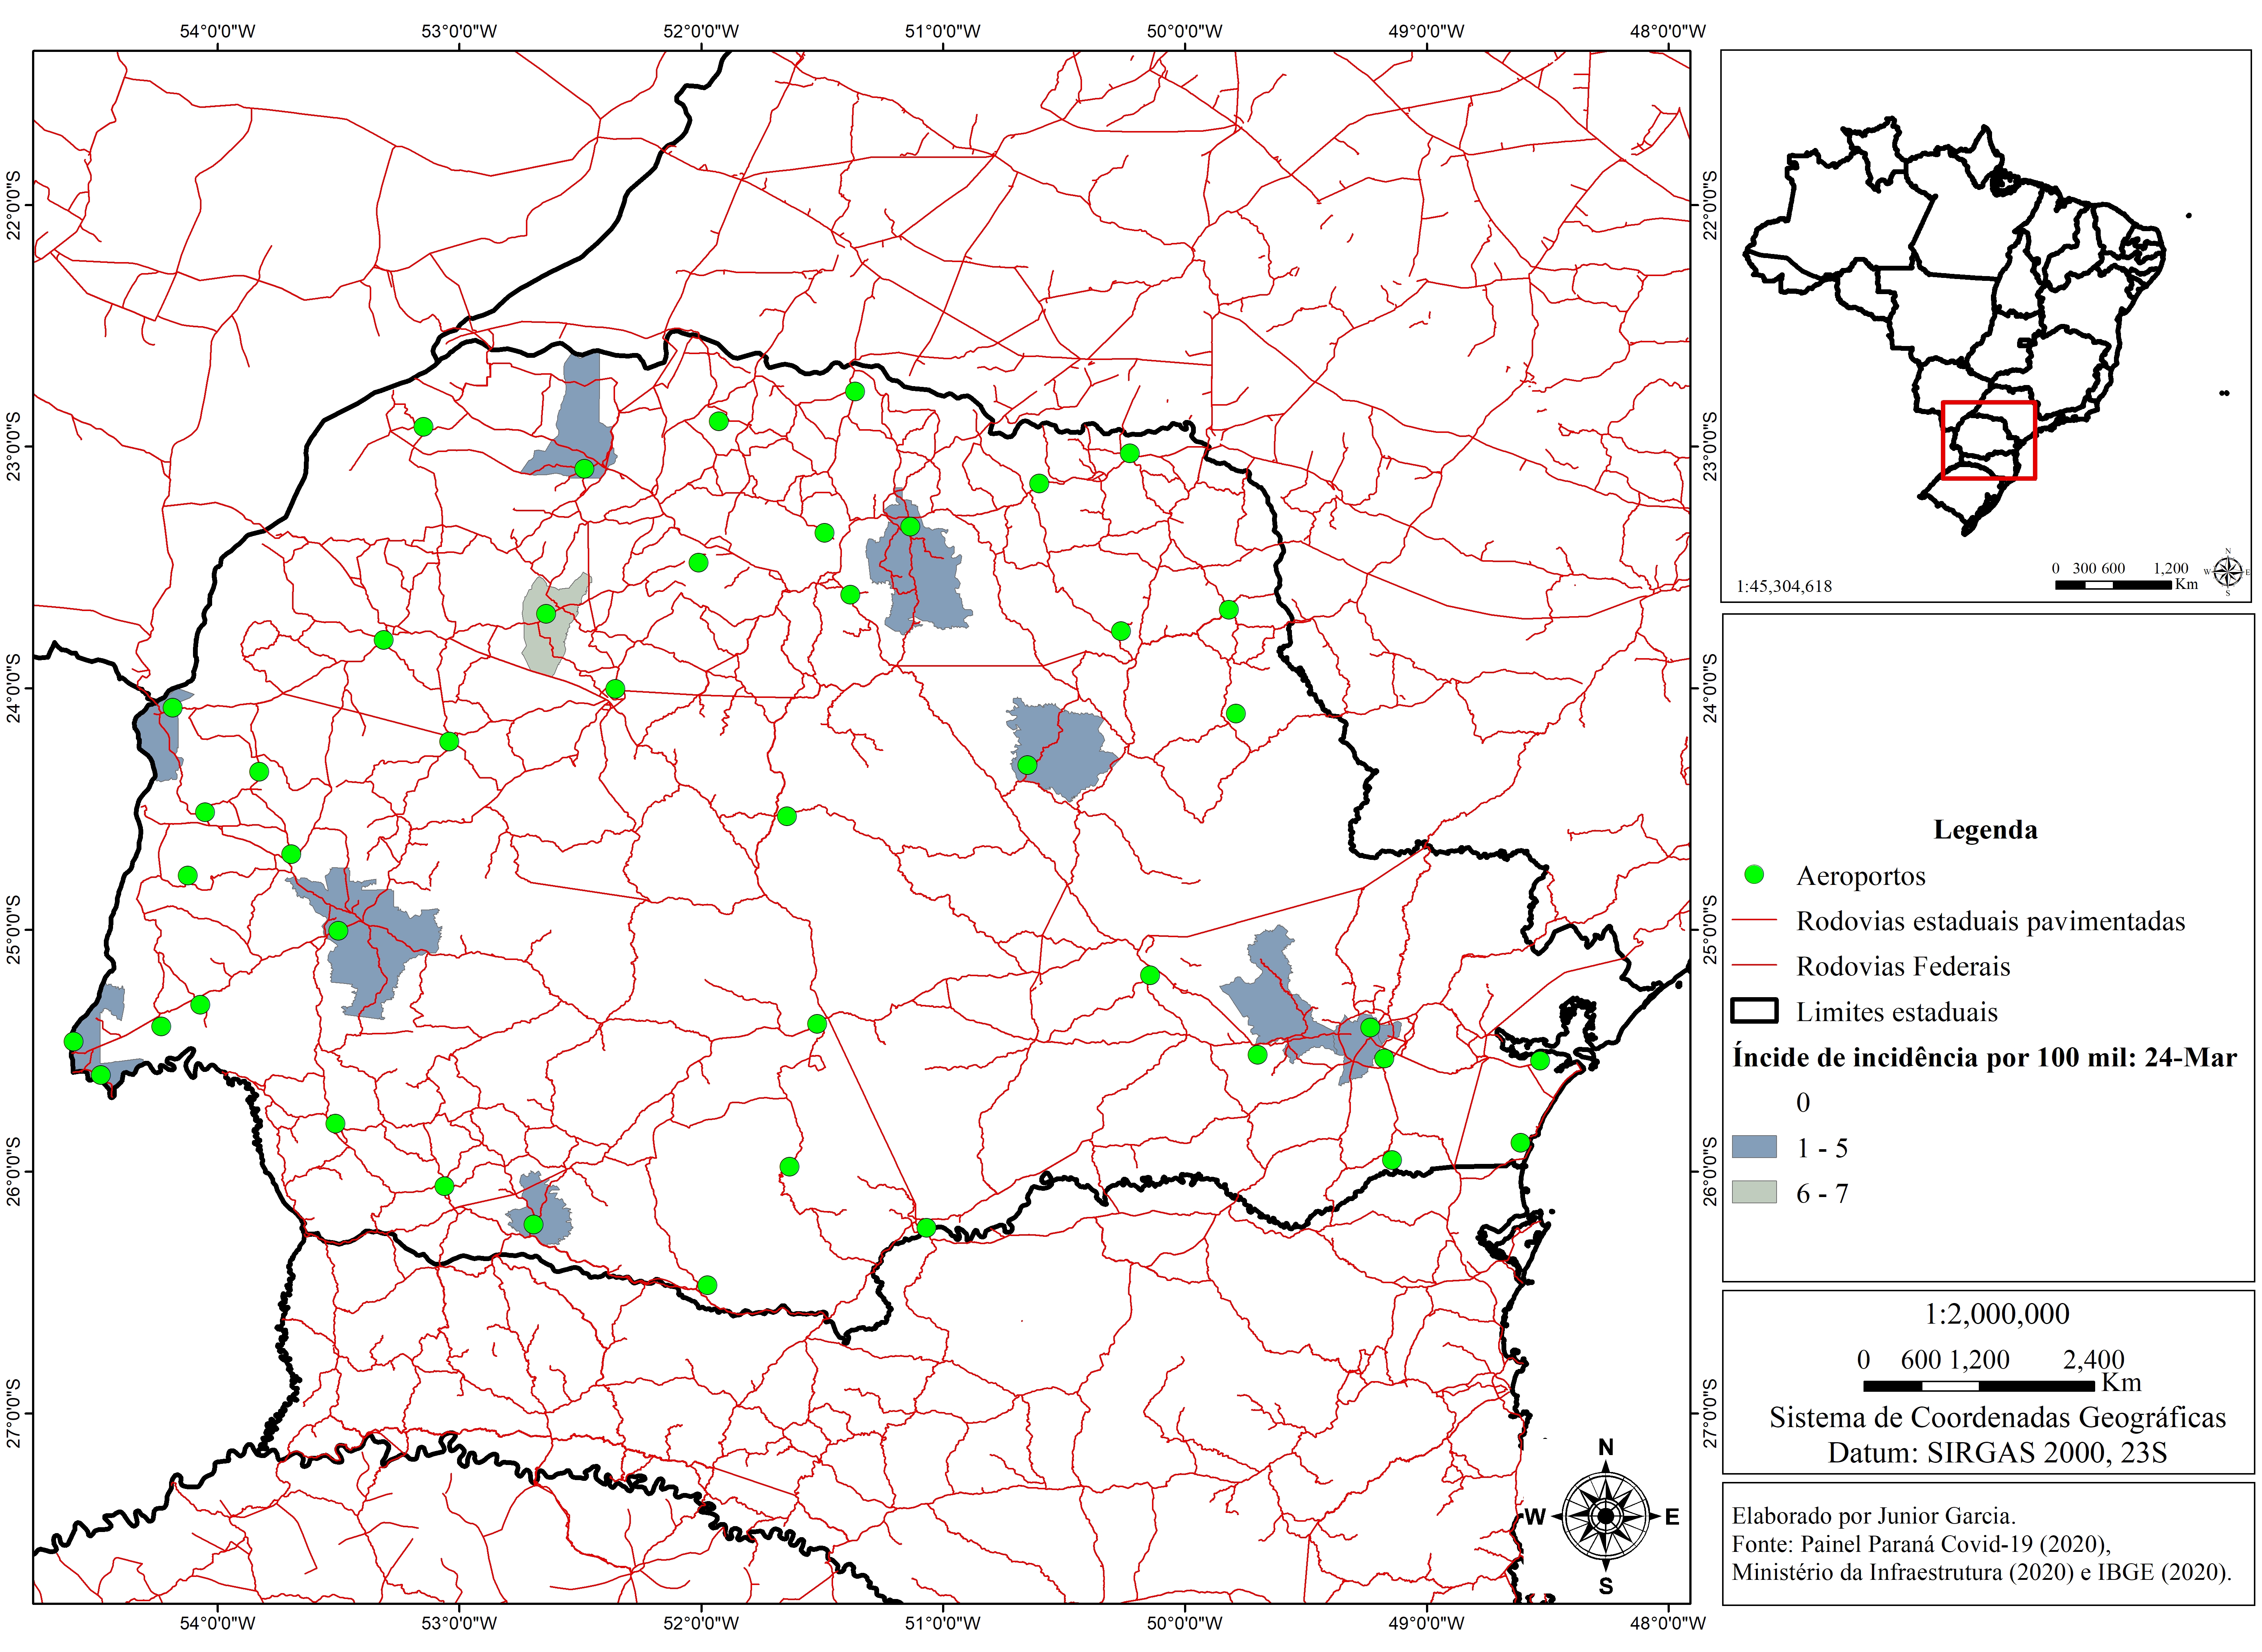
Task: Click the 23°0'0"S label on right edge
Action: 1710,446
